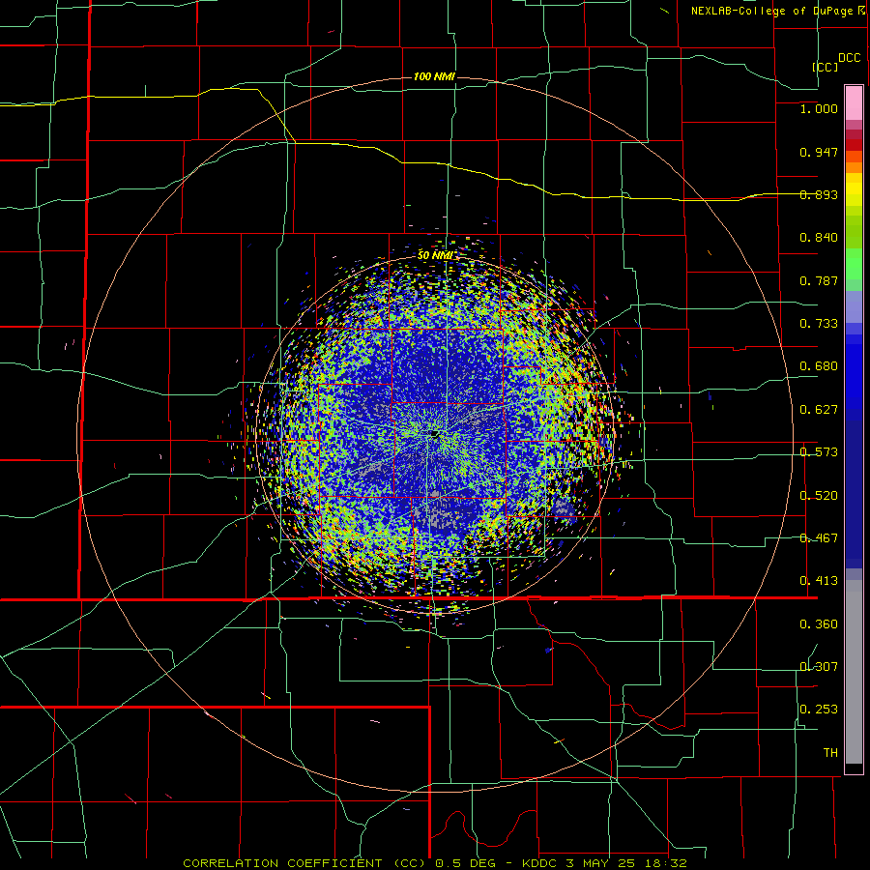Click the 0.253 scale value
870x870 pixels.
819,710
